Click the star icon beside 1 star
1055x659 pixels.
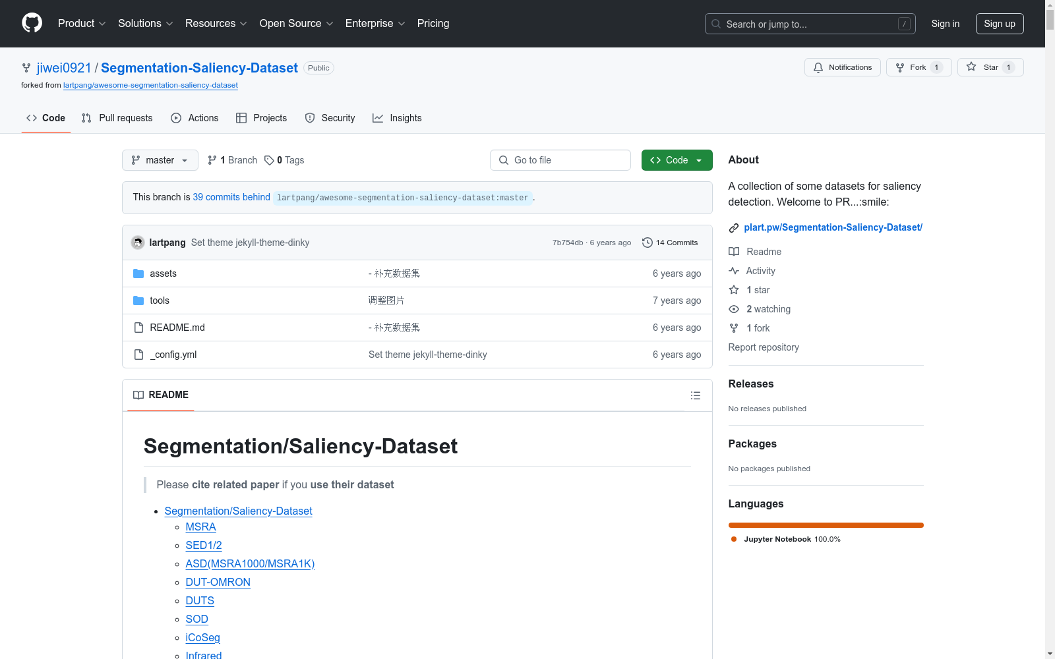tap(734, 290)
